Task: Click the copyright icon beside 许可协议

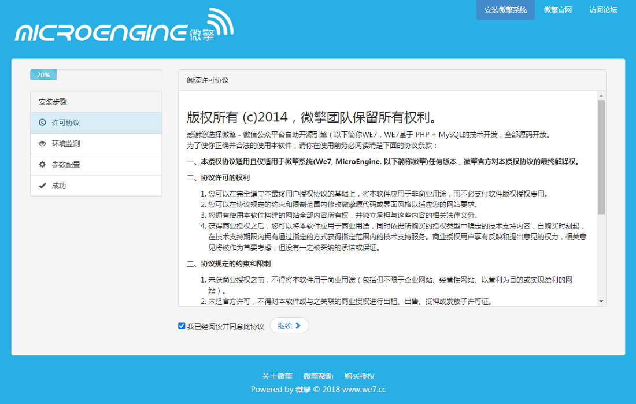Action: (x=42, y=123)
